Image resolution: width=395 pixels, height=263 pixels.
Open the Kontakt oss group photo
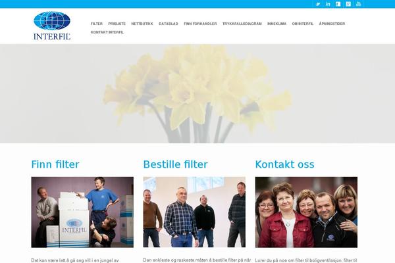306,212
